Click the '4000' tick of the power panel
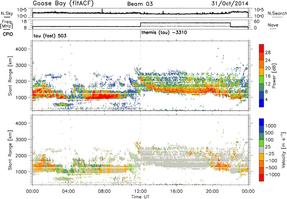 21,49
